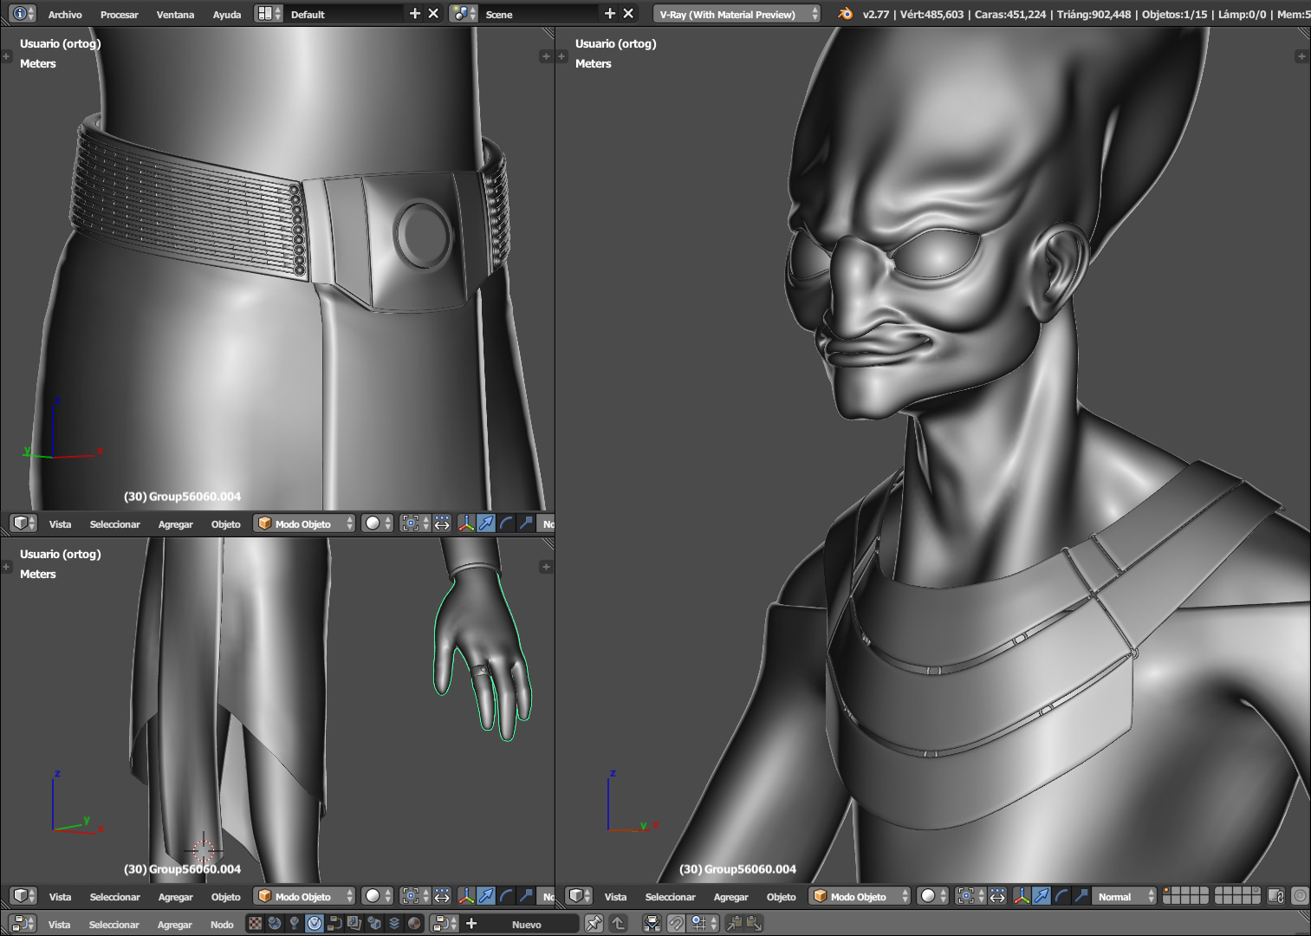
Task: Open Modo Objeto dropdown in bottom-left viewport
Action: coord(304,896)
